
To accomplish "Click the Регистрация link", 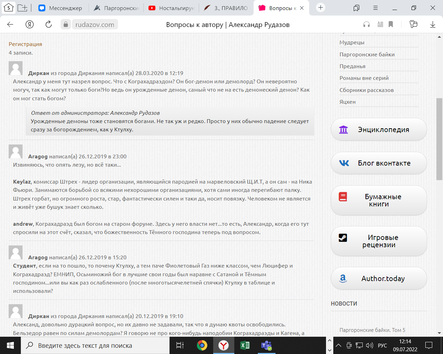I will click(x=25, y=44).
